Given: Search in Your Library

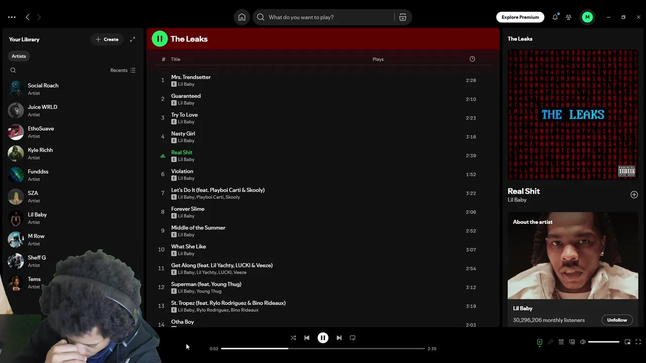Looking at the screenshot, I should pos(13,71).
